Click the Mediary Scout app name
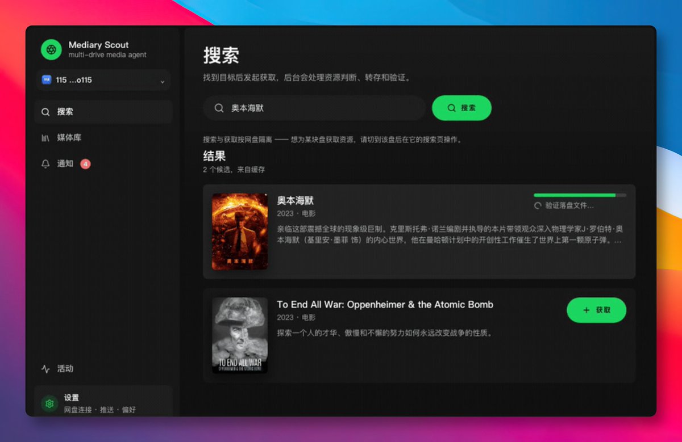Viewport: 682px width, 442px height. tap(98, 45)
